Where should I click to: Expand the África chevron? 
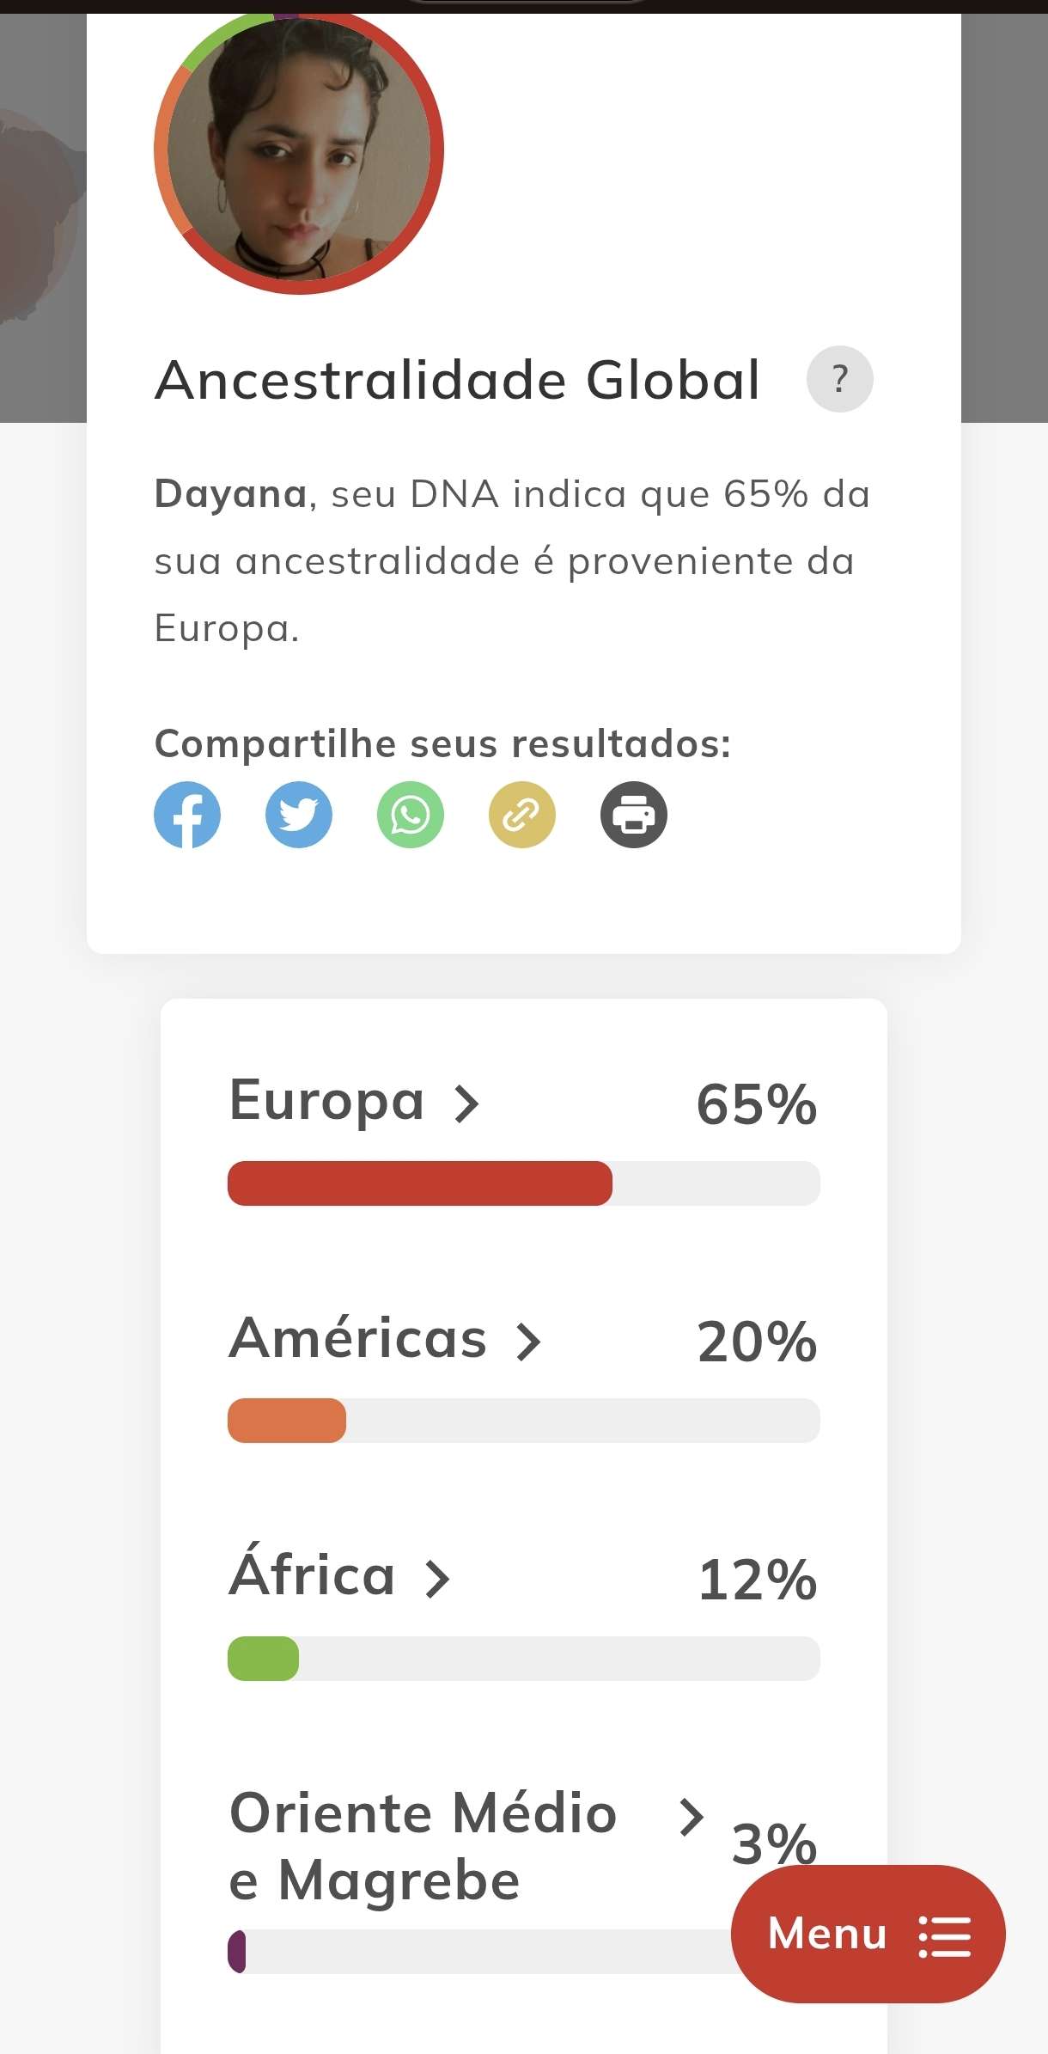tap(437, 1580)
